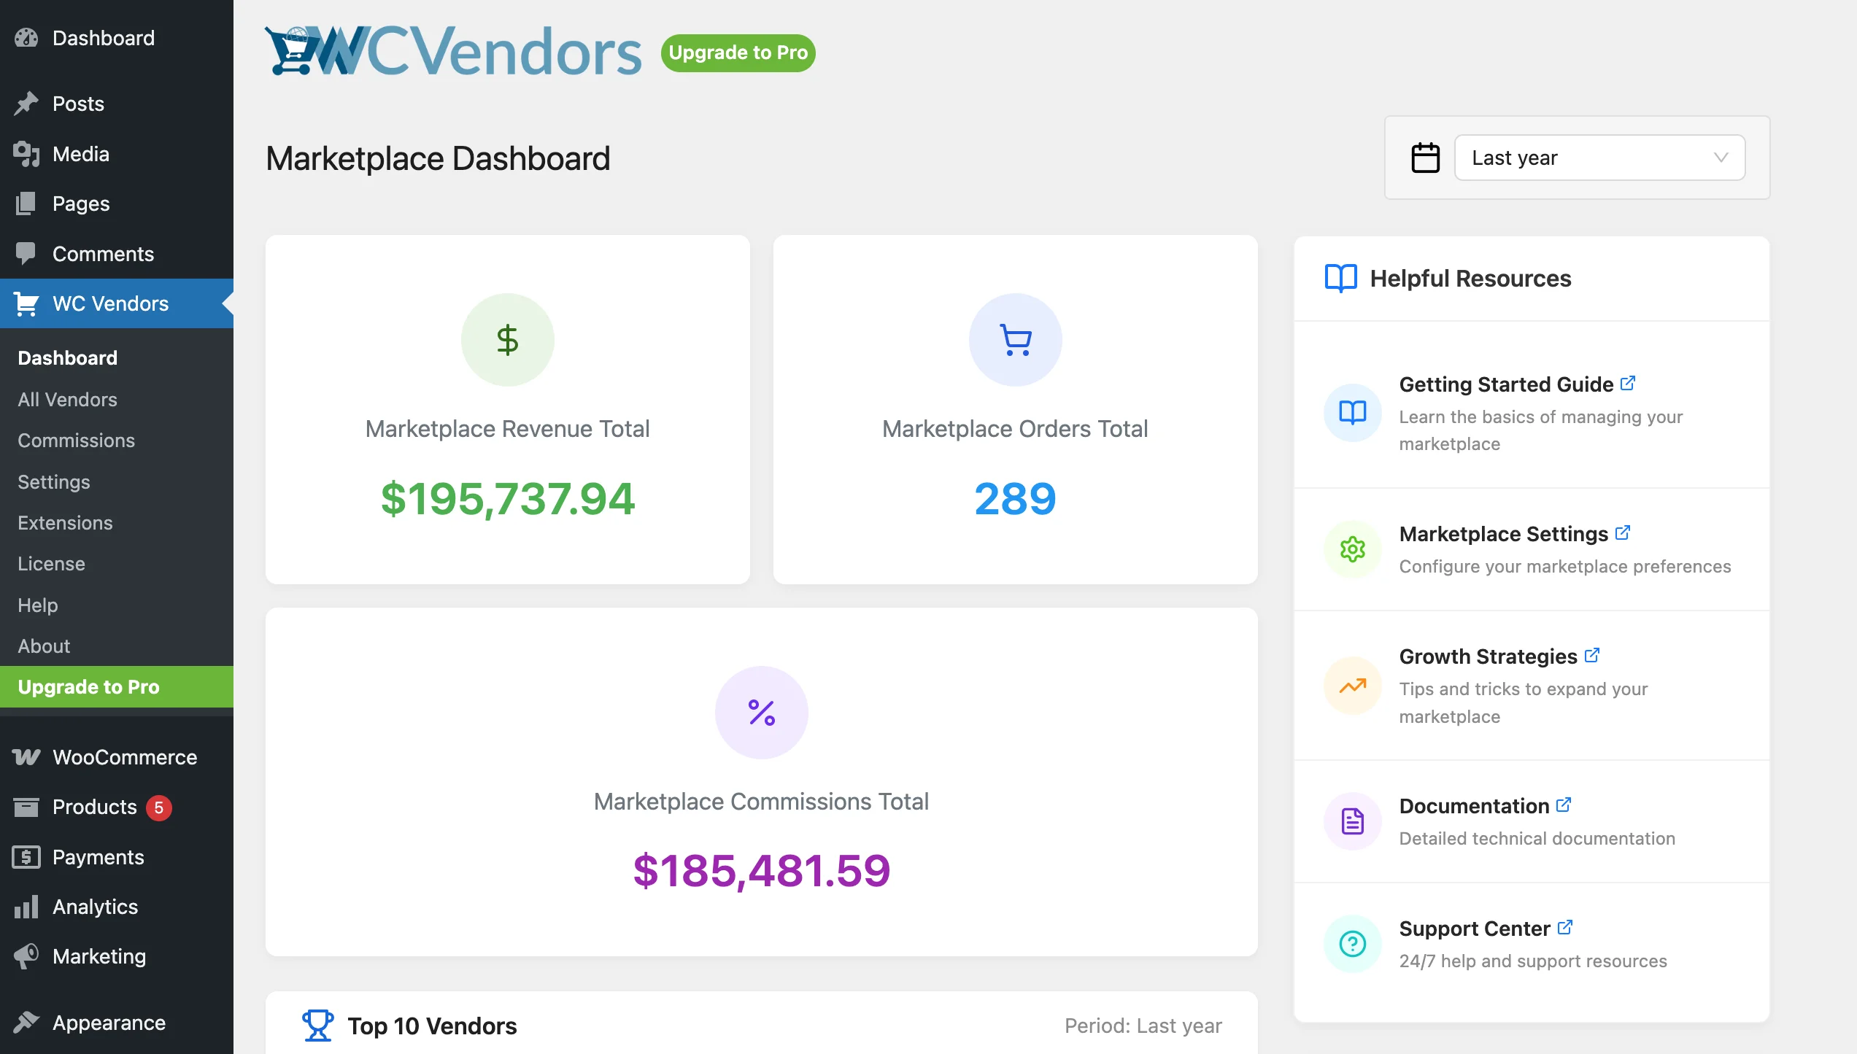Viewport: 1857px width, 1054px height.
Task: Open All Vendors submenu item
Action: click(67, 400)
